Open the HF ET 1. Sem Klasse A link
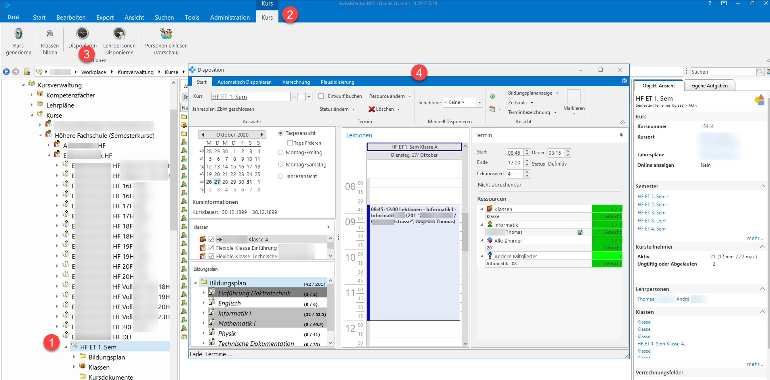 (x=660, y=343)
